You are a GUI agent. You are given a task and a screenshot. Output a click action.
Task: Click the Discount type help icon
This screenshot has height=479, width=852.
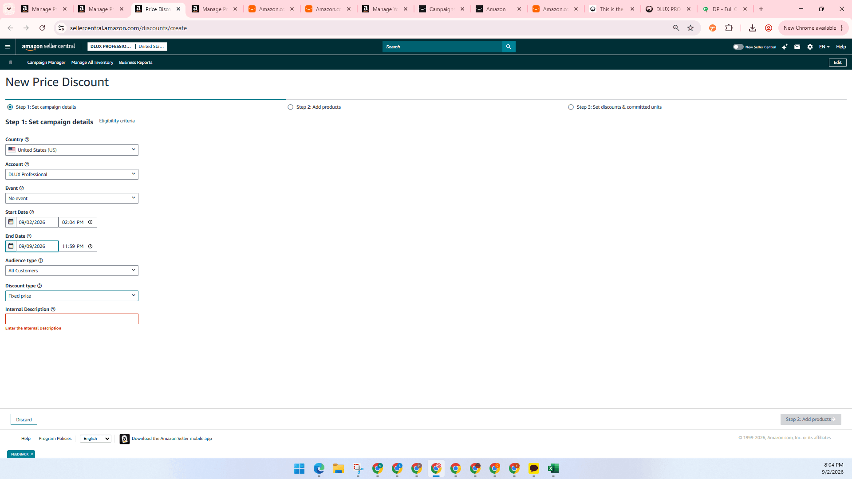pyautogui.click(x=39, y=286)
